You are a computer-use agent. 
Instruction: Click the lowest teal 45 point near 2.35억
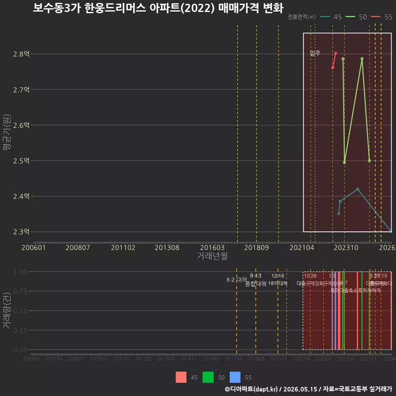point(339,214)
